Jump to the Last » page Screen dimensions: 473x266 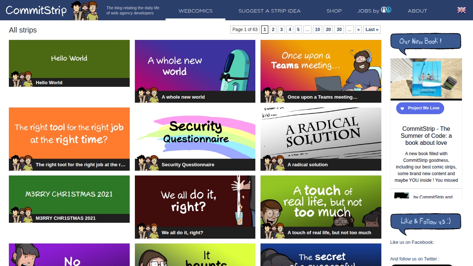tap(372, 30)
